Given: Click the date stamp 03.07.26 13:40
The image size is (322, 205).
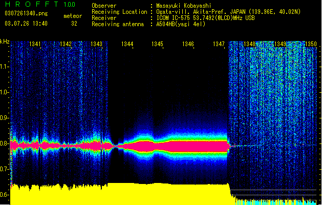Looking at the screenshot, I should tap(26, 24).
